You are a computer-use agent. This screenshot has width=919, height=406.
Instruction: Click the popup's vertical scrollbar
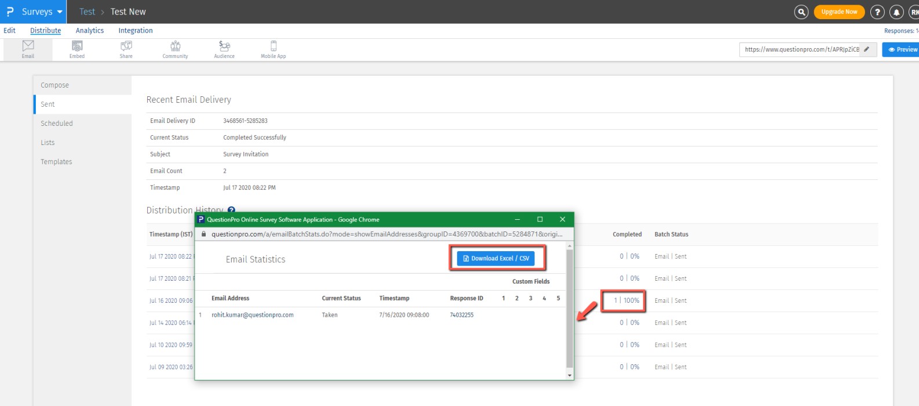click(569, 307)
